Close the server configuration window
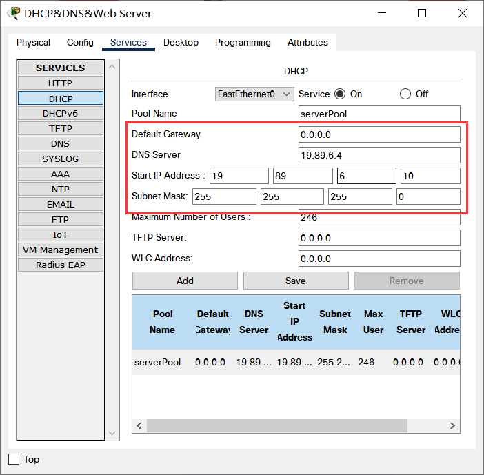 click(463, 13)
